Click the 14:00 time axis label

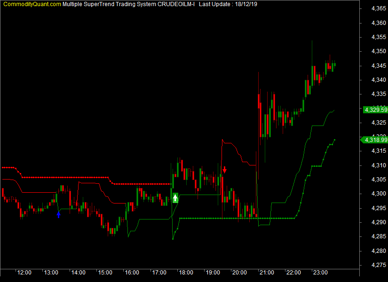pos(78,273)
